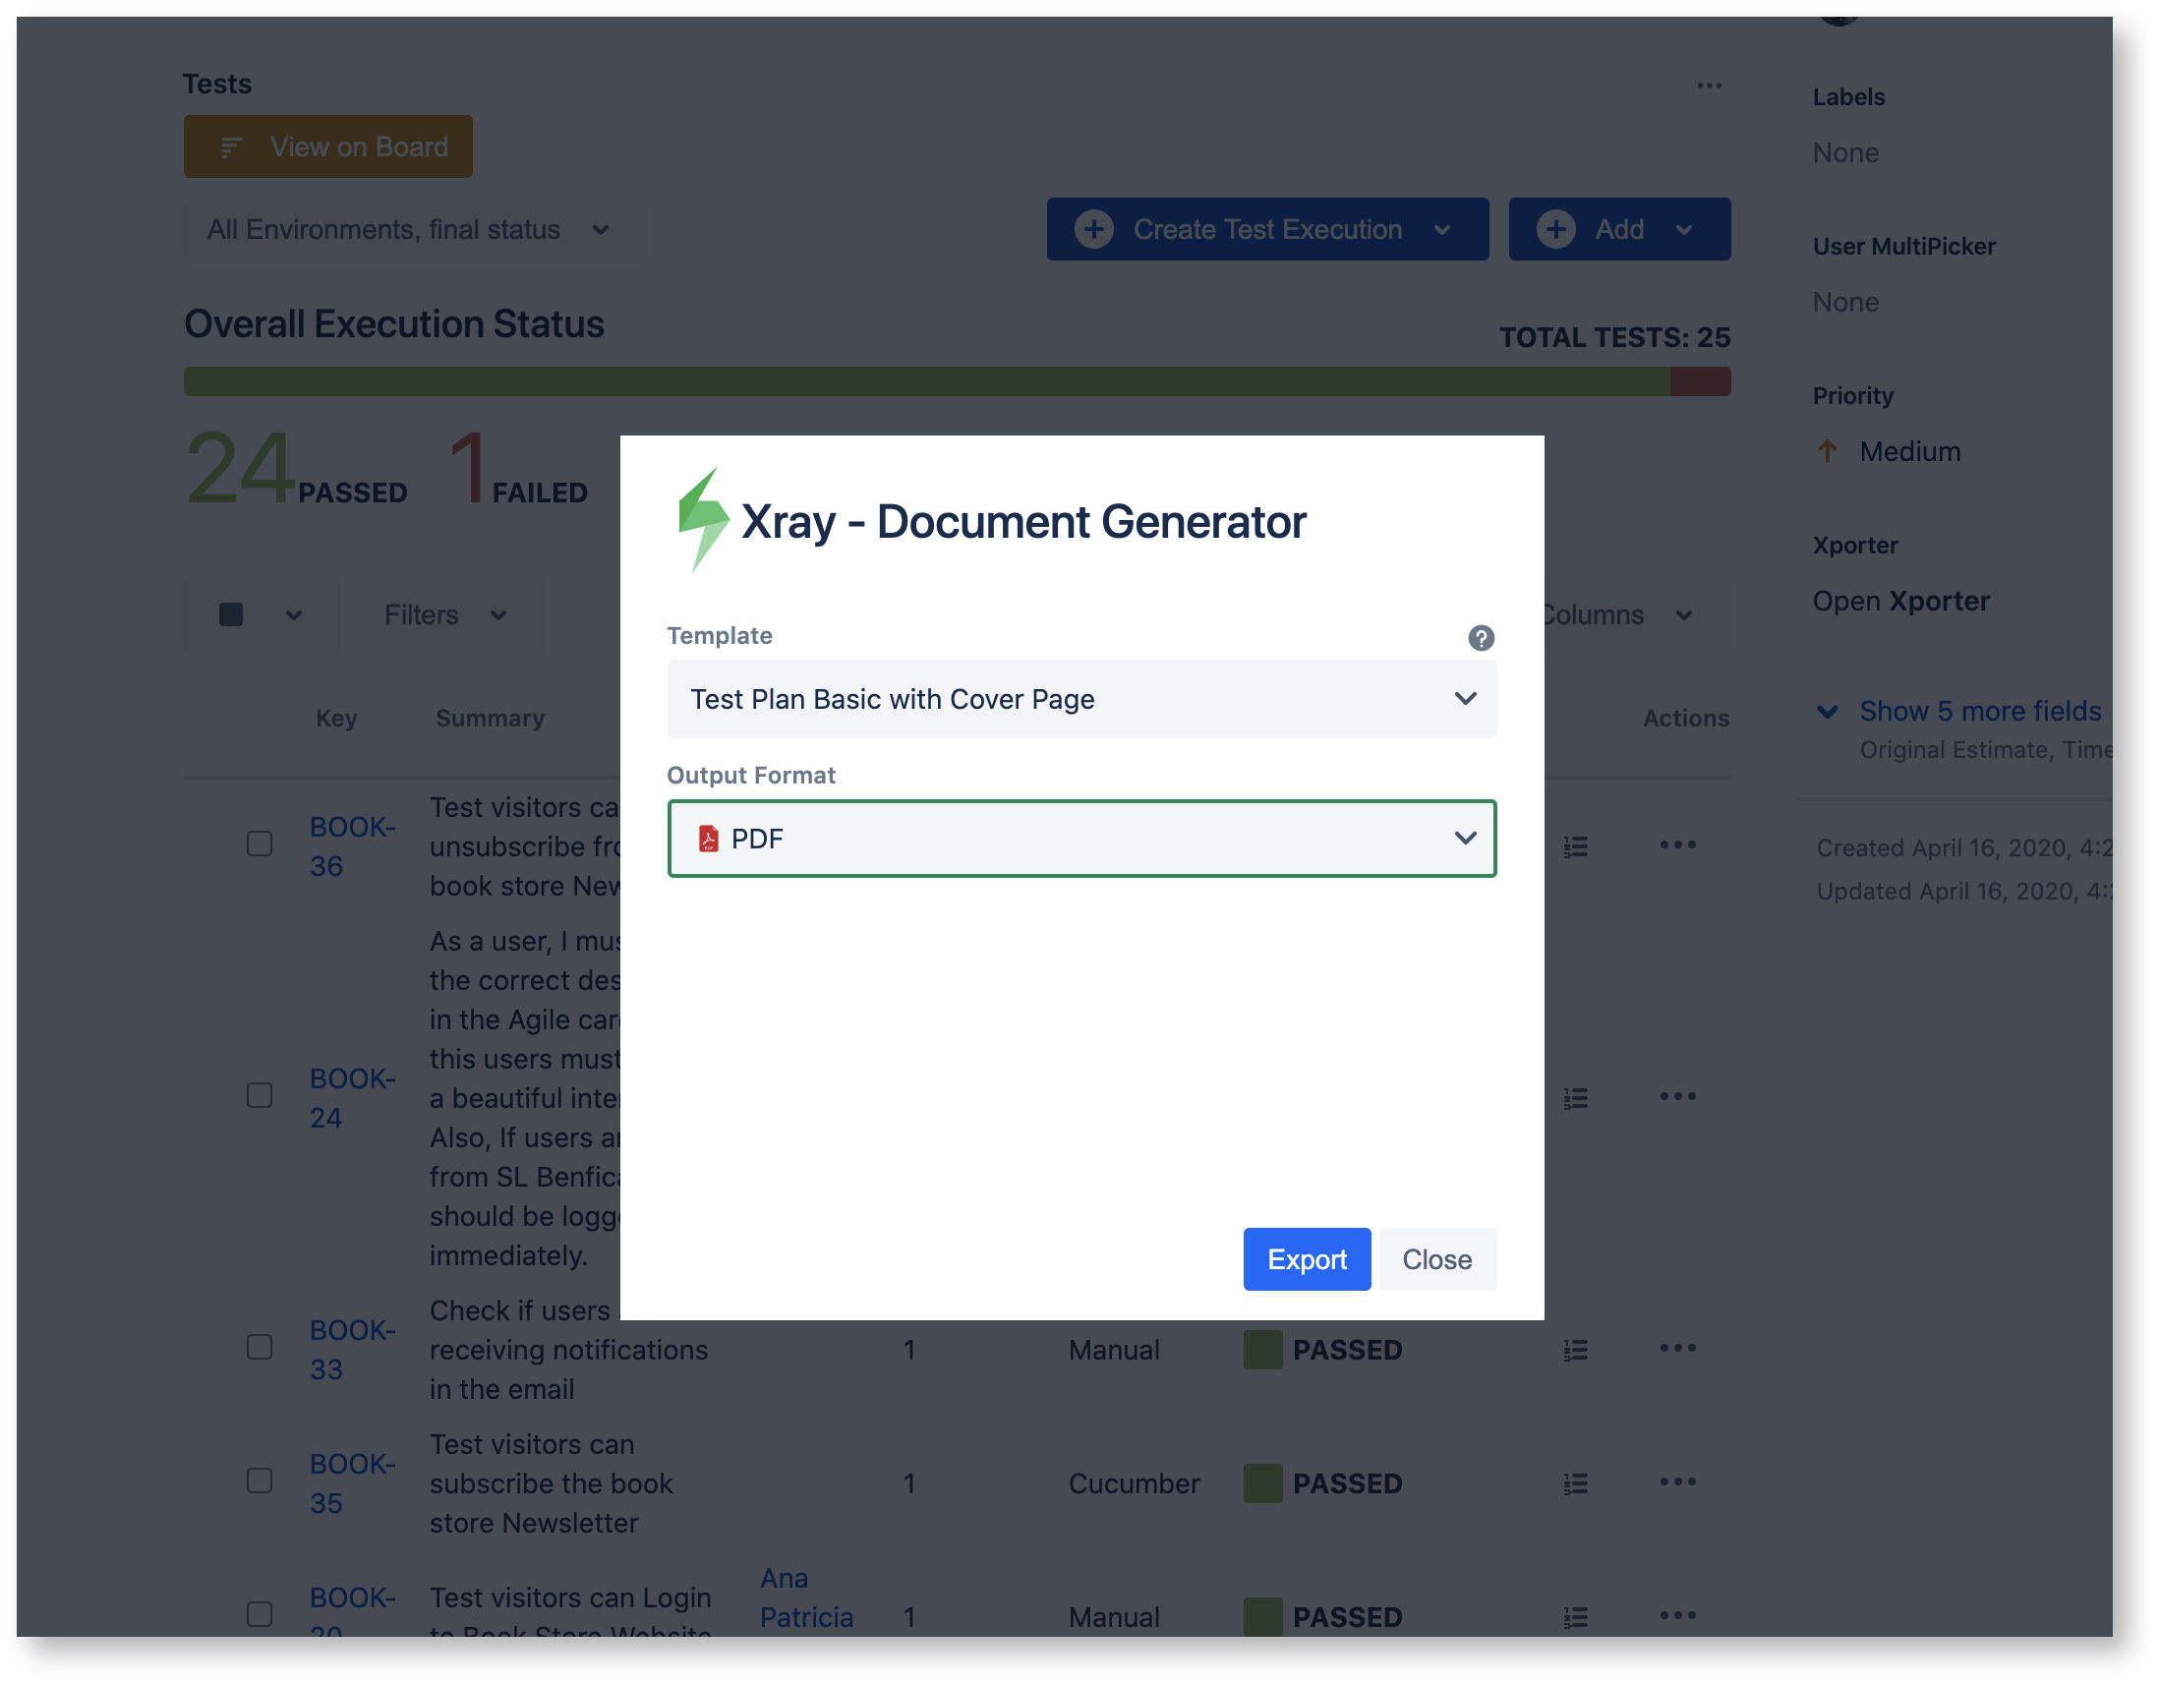Open actions ellipsis for BOOK-36
2160x1684 pixels.
1677,844
